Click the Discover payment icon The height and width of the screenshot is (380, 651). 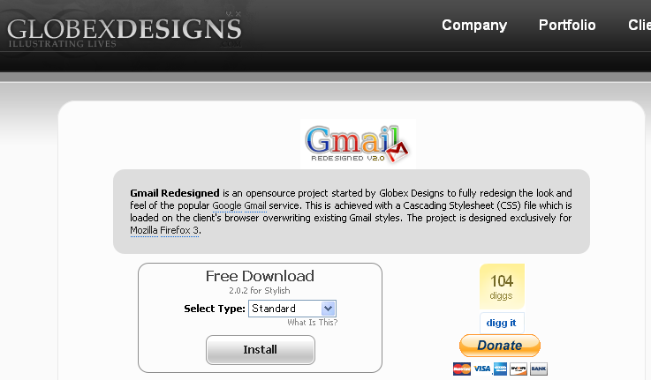[519, 369]
